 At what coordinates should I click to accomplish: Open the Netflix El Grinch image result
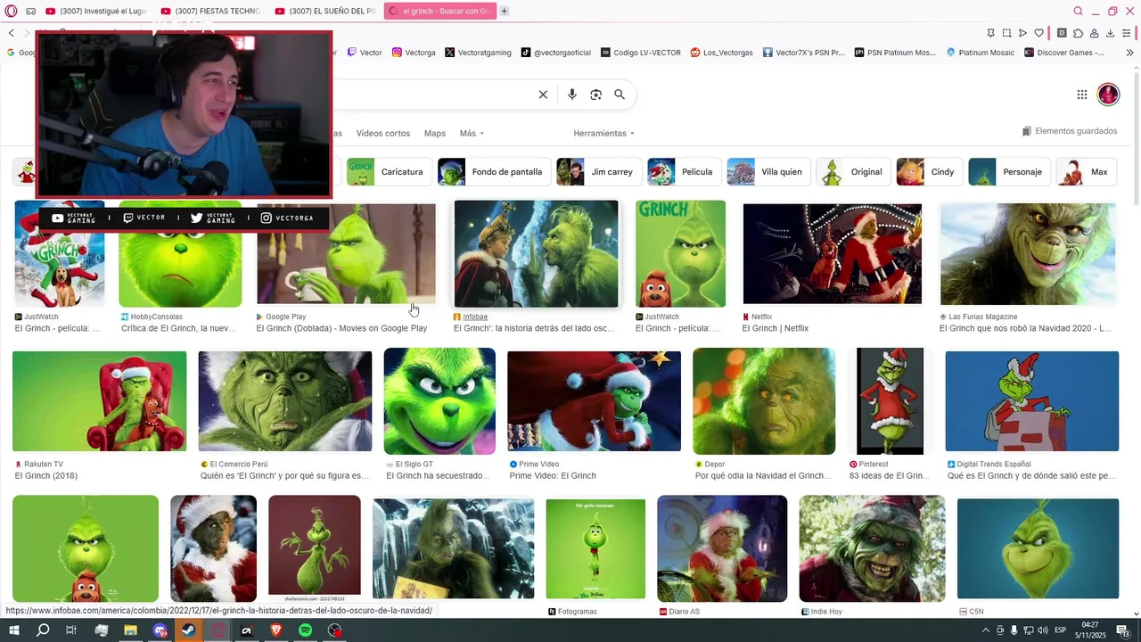832,253
